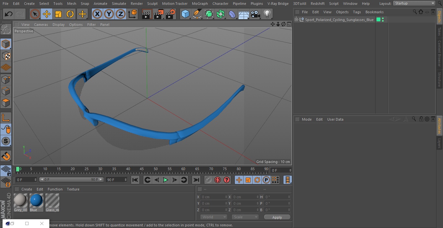Click the green layer swatch of sunglasses object
The width and height of the screenshot is (443, 228).
[x=378, y=20]
